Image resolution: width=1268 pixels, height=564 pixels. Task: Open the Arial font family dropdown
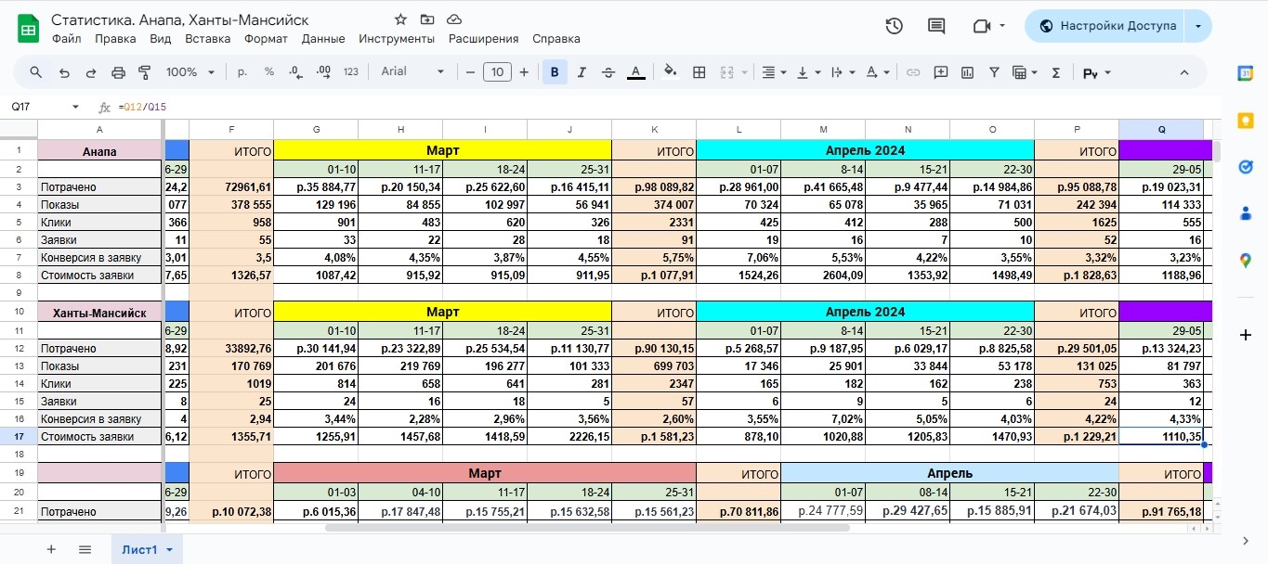pos(412,72)
